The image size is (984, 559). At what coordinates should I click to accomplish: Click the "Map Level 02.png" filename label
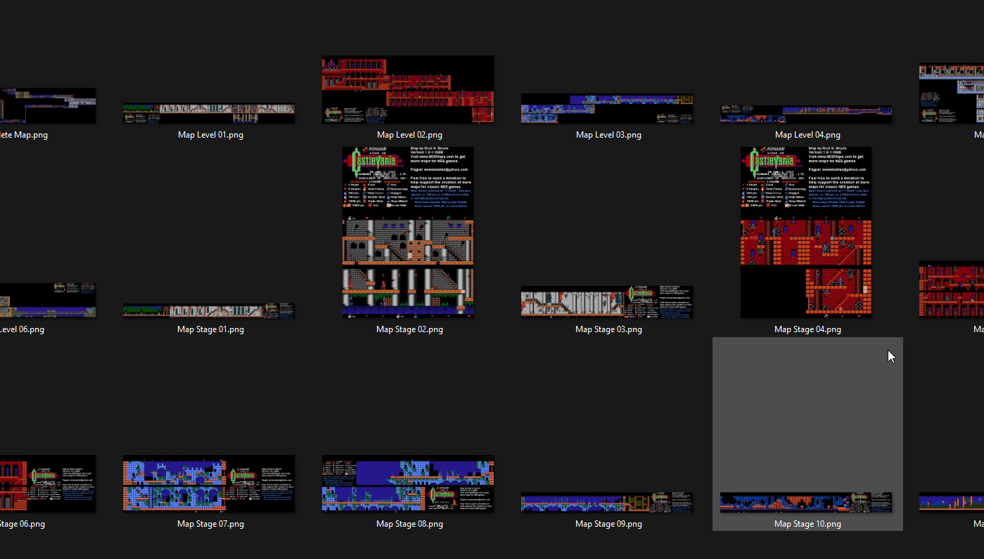click(x=409, y=135)
